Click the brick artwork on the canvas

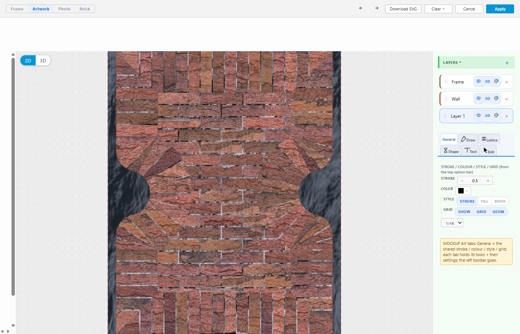pyautogui.click(x=224, y=193)
